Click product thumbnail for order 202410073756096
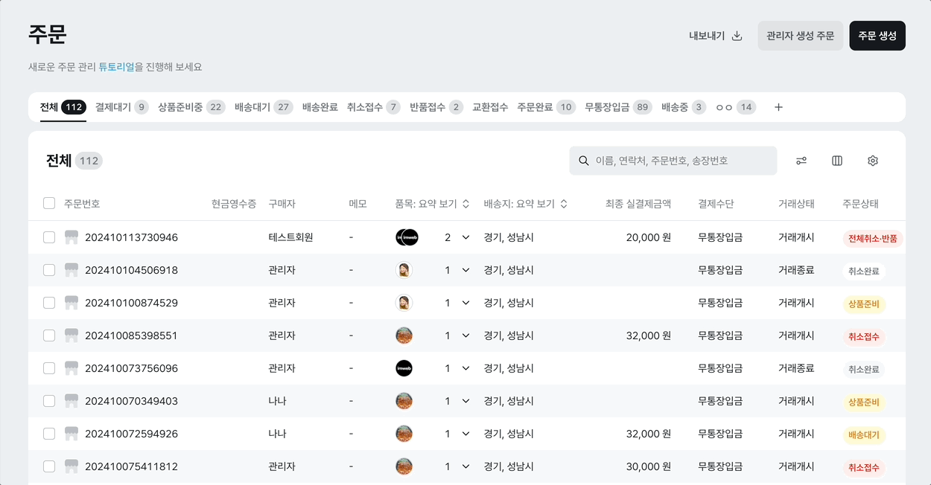Screen dimensions: 931x485 (404, 368)
